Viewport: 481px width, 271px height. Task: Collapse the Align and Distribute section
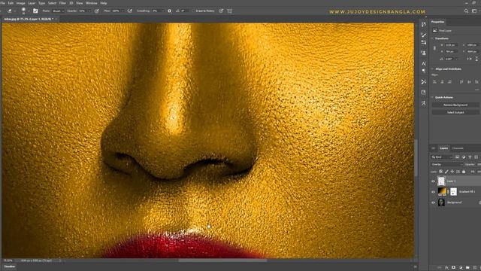point(433,69)
